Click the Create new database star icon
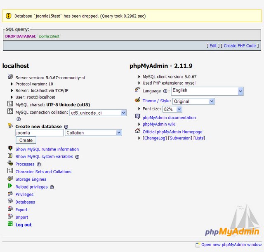The image size is (264, 252). point(10,125)
